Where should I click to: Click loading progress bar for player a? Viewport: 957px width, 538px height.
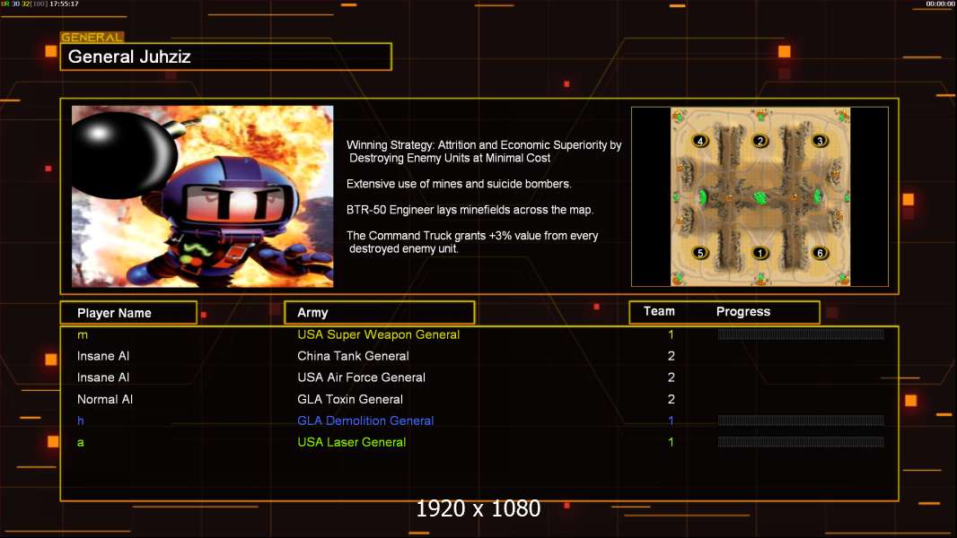coord(801,442)
